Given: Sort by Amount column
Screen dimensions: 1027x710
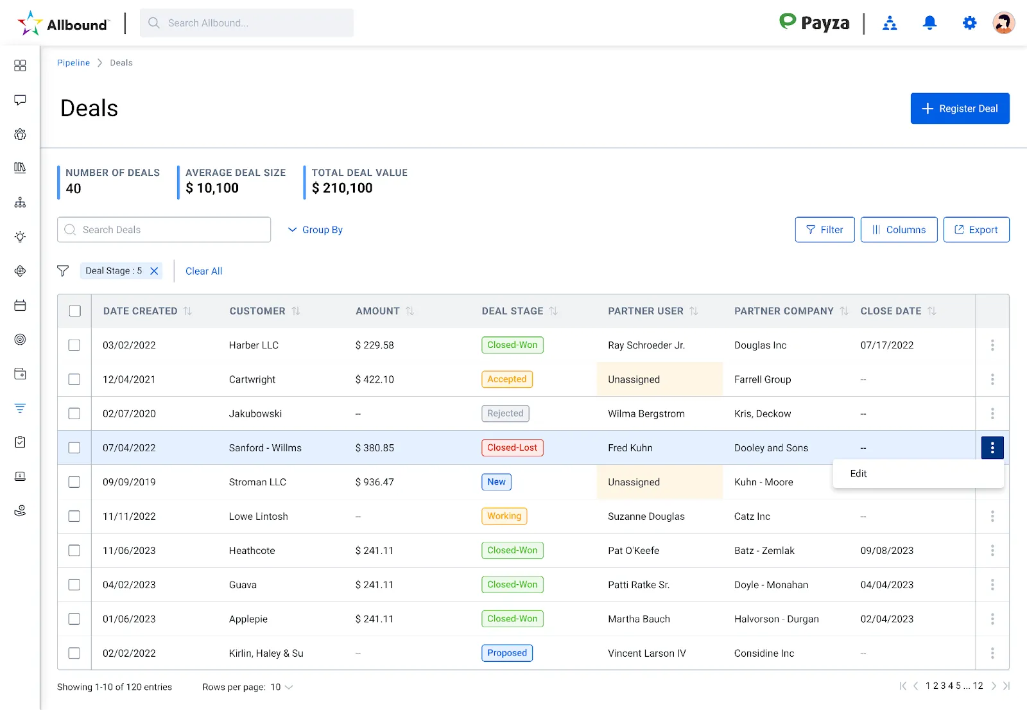Looking at the screenshot, I should pyautogui.click(x=410, y=311).
